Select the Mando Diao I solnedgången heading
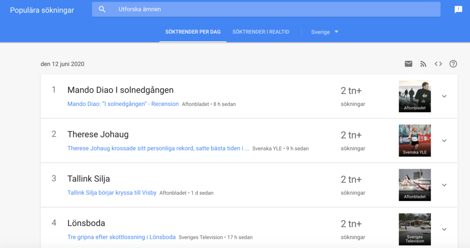Image resolution: width=470 pixels, height=248 pixels. pos(121,90)
